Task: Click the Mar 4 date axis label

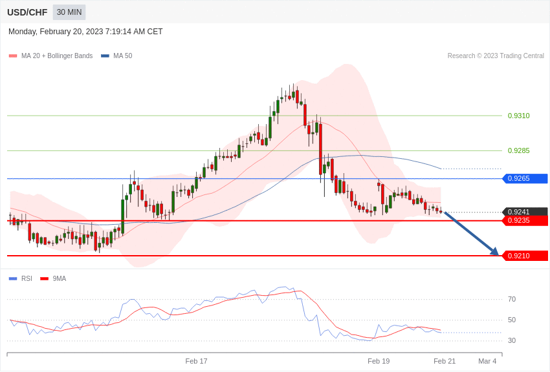Action: click(x=487, y=361)
